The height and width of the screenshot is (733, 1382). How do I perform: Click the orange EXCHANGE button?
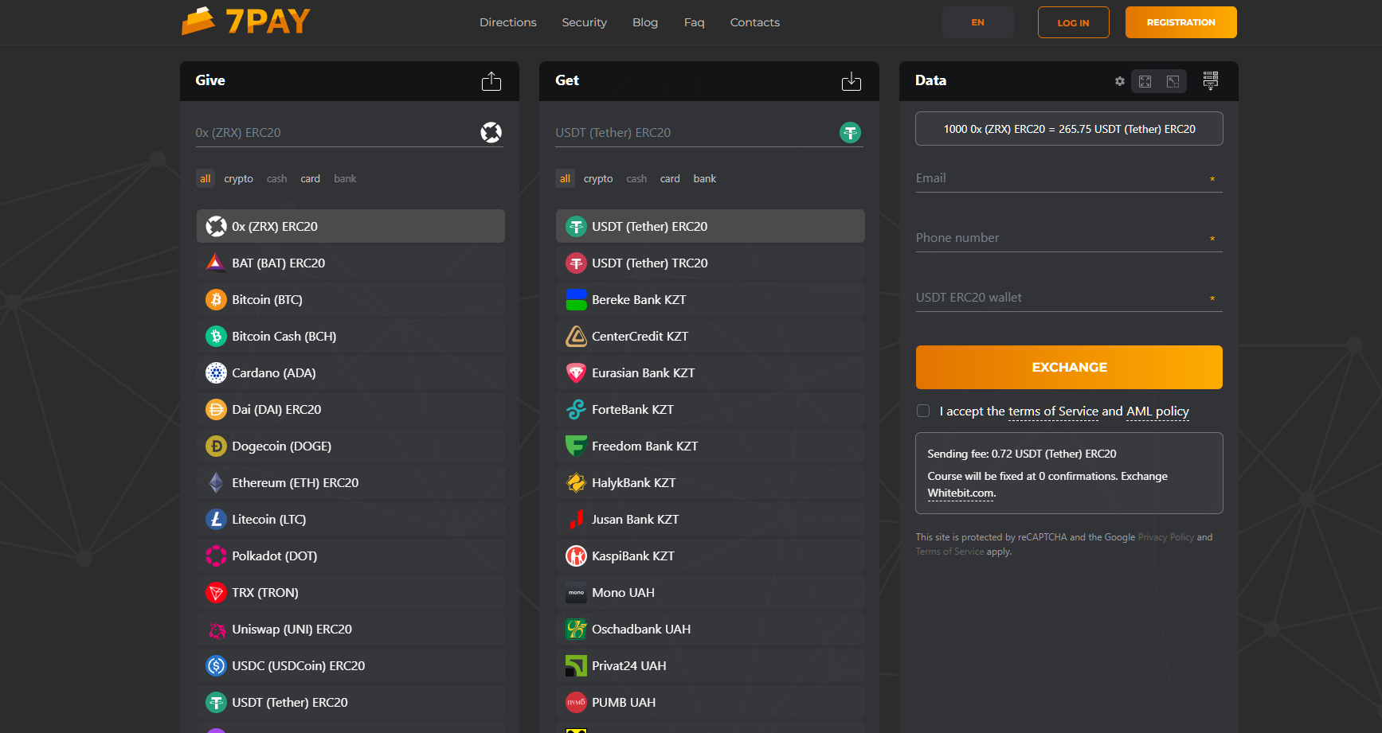[1069, 367]
